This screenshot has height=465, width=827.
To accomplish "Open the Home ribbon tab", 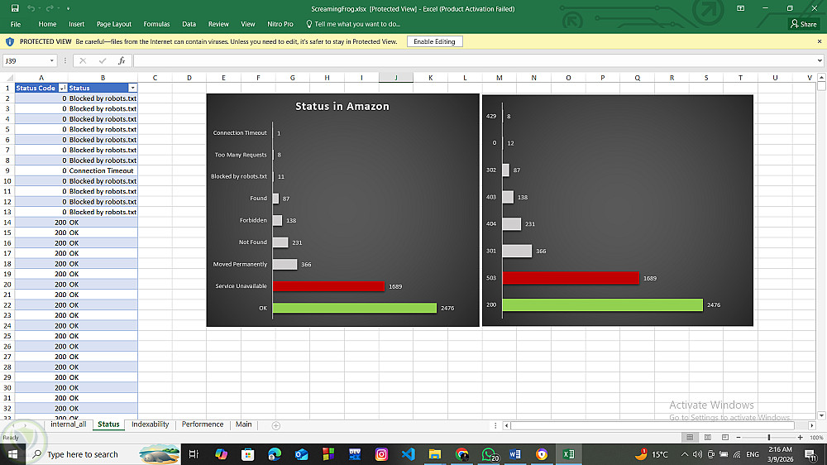I will [47, 24].
